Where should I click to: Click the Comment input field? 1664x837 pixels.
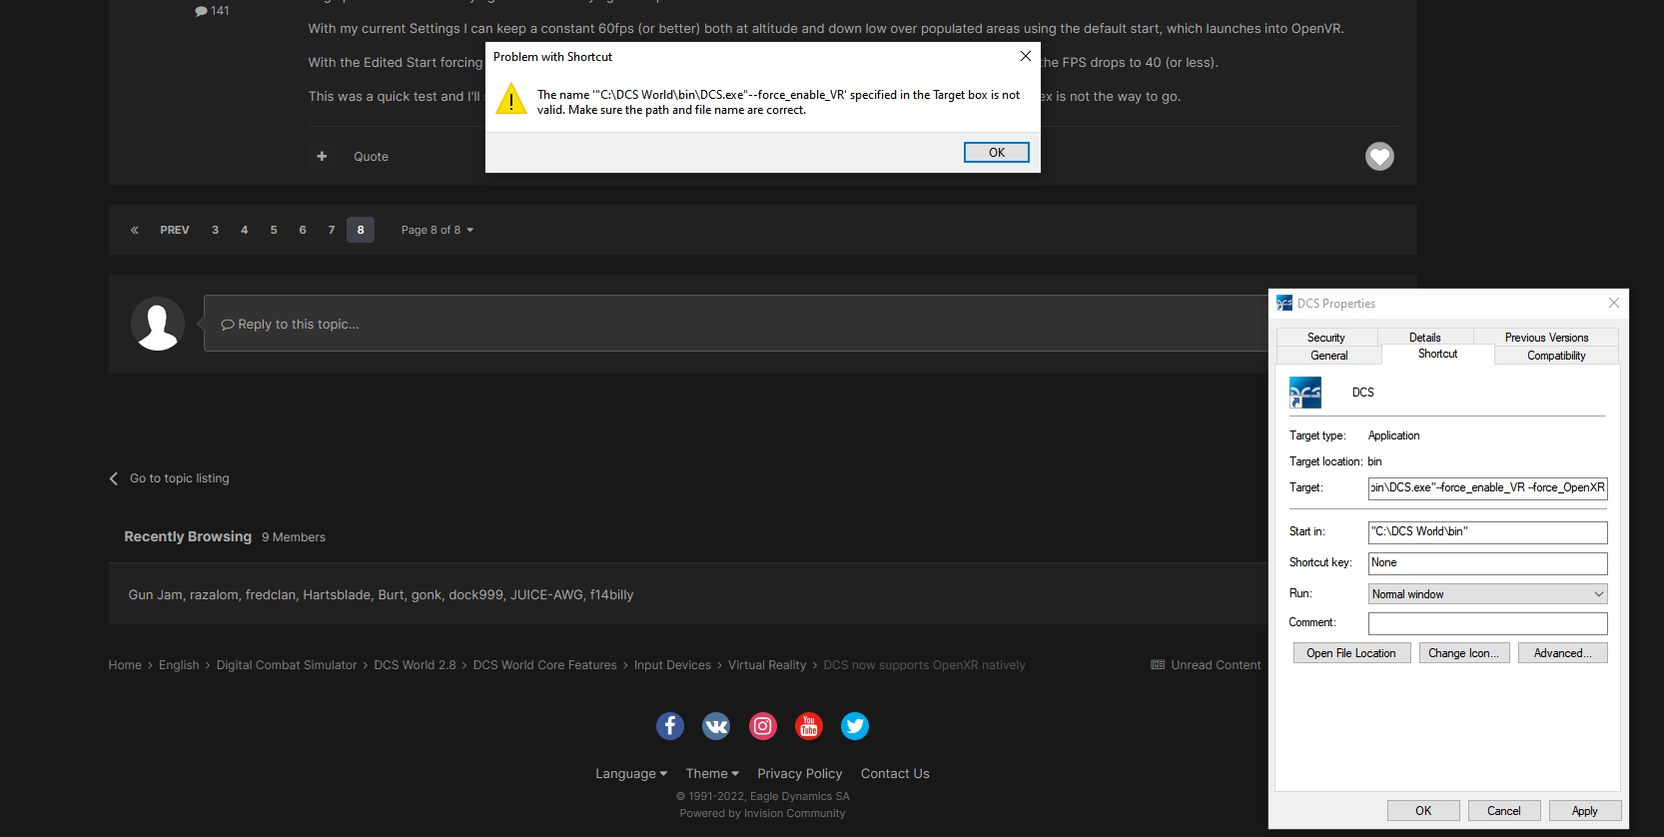pyautogui.click(x=1487, y=623)
